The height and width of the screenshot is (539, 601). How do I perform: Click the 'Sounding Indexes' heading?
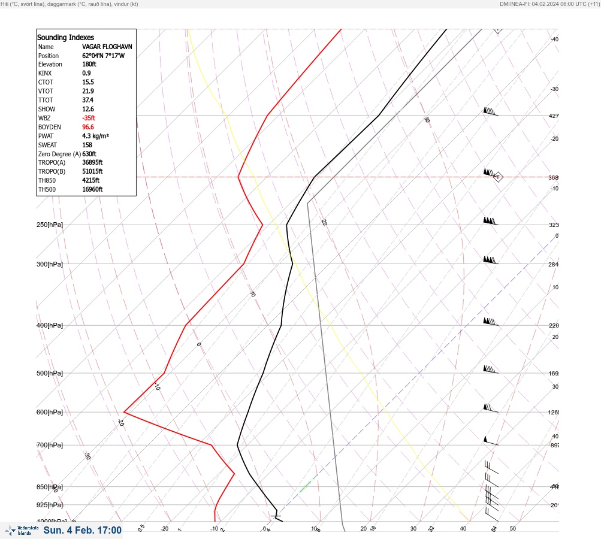65,38
